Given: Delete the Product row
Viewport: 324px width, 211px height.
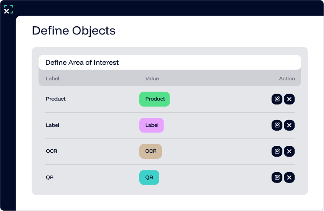Looking at the screenshot, I should (289, 99).
